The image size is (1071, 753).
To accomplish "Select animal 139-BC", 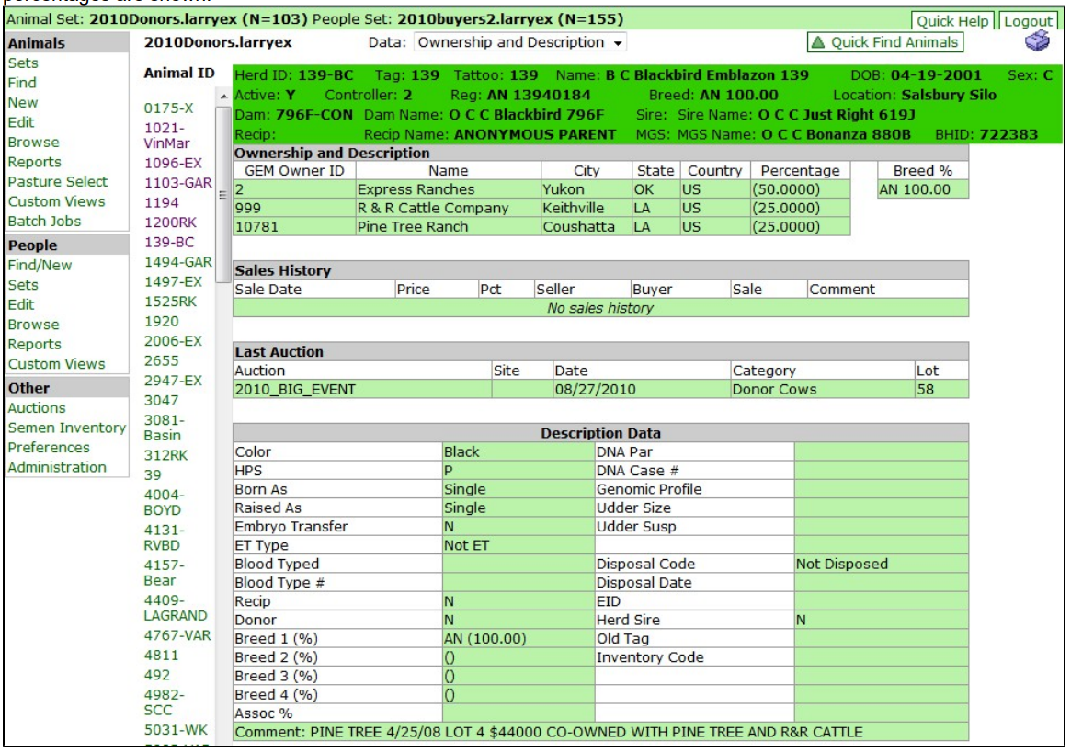I will tap(169, 242).
